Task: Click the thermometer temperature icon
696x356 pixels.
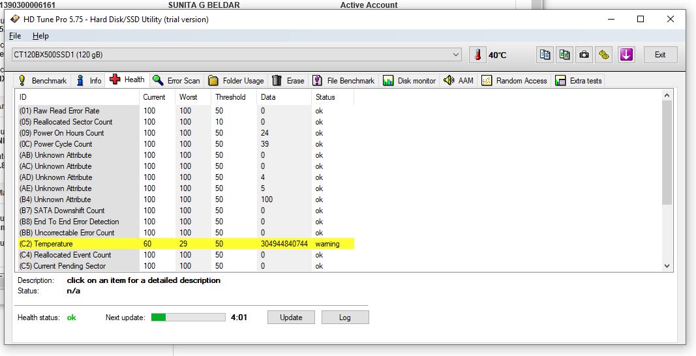Action: pyautogui.click(x=477, y=55)
